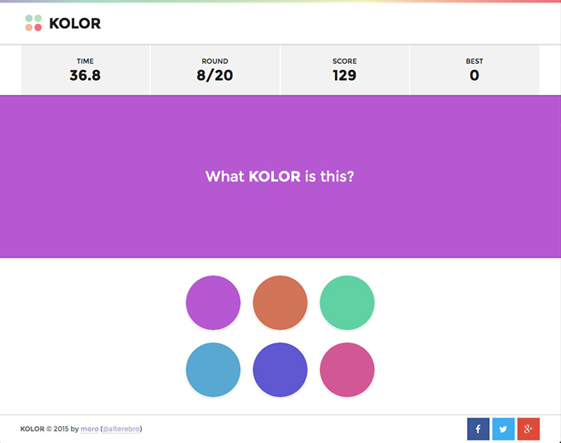Screen dimensions: 561x443
Task: Pick the purple color circle
Action: [213, 303]
